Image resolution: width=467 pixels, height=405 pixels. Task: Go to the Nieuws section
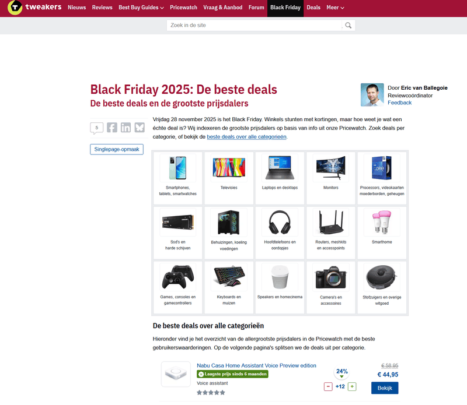(x=77, y=8)
